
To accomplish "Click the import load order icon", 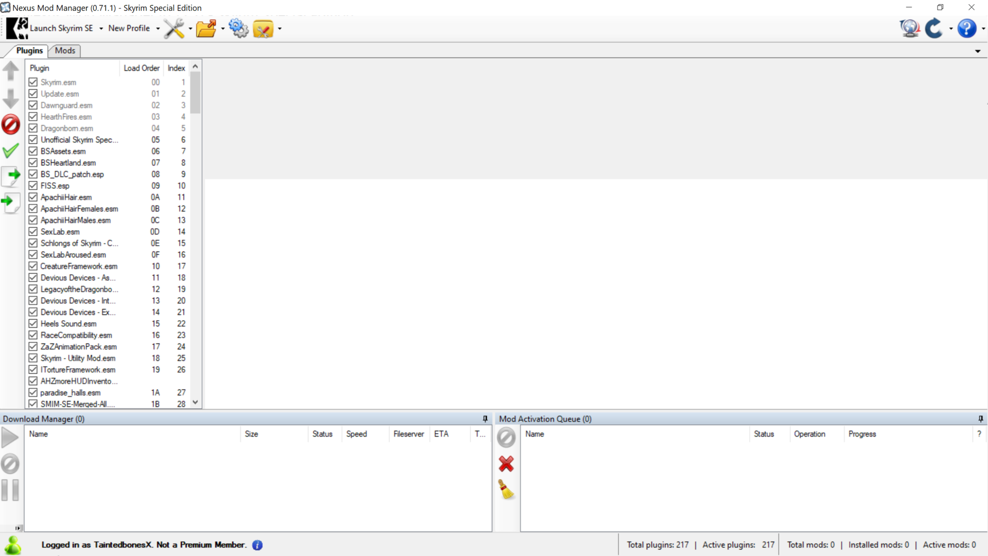I will [x=11, y=202].
